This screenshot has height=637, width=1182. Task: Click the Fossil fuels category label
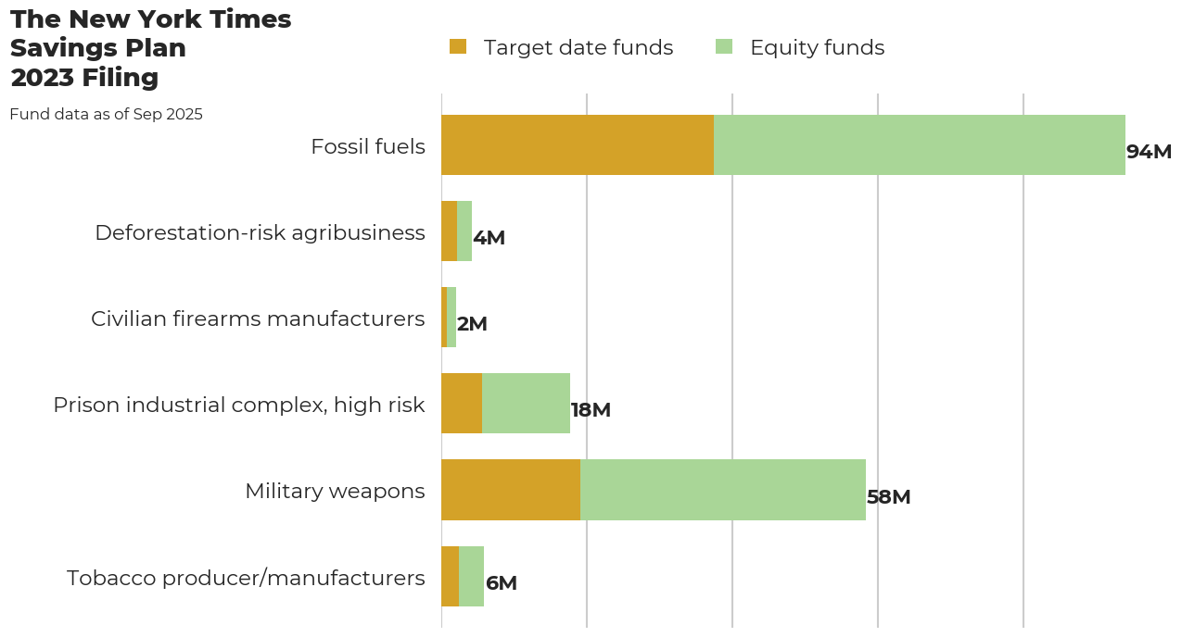tap(367, 146)
